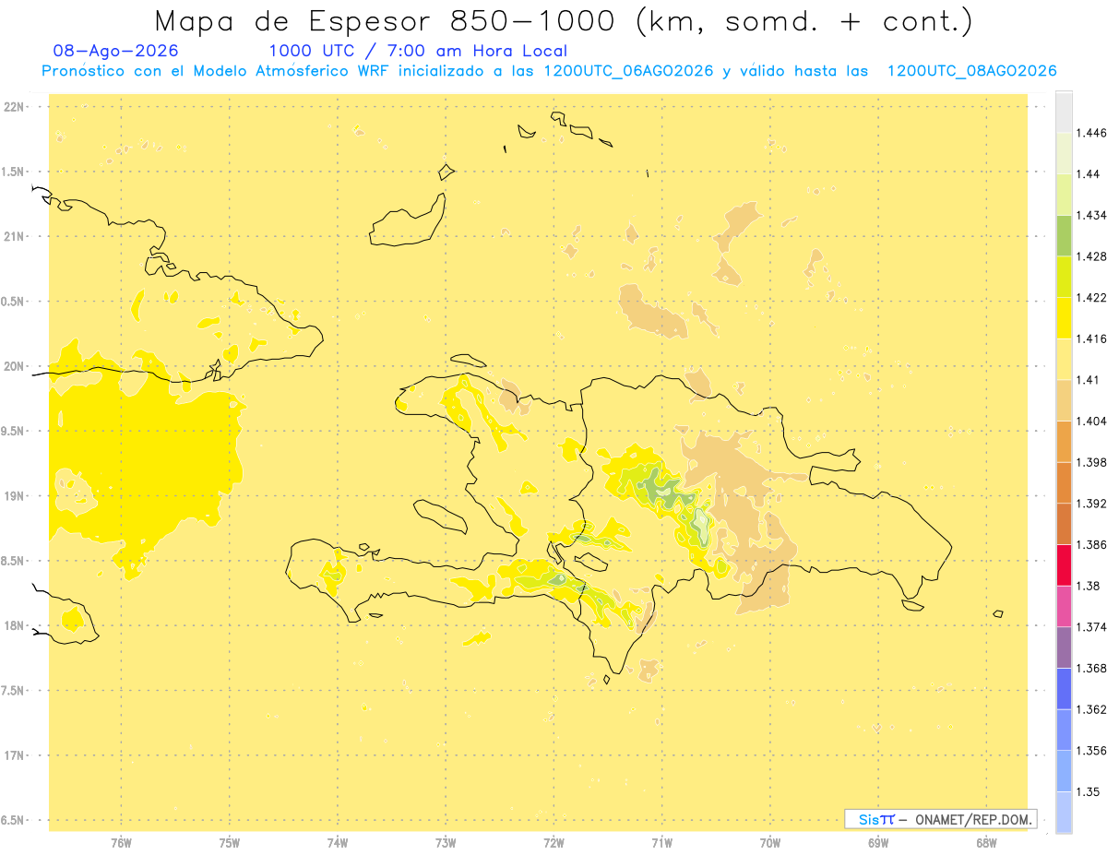Screen dimensions: 1107x855
Task: Click the colorbar value '1.398'
Action: click(1091, 462)
